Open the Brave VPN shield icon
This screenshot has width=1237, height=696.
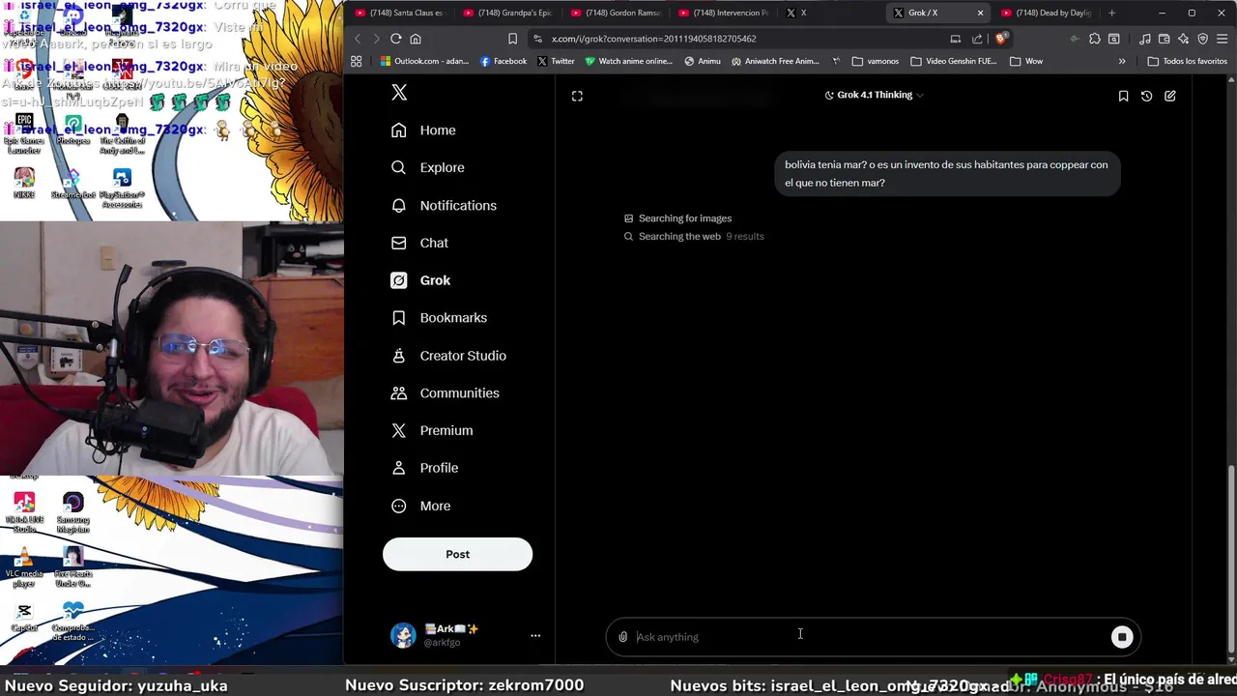[x=1203, y=39]
